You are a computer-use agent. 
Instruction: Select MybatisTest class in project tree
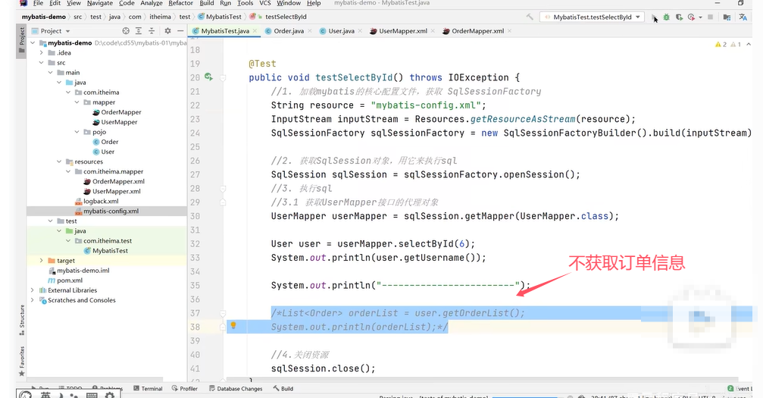coord(105,251)
